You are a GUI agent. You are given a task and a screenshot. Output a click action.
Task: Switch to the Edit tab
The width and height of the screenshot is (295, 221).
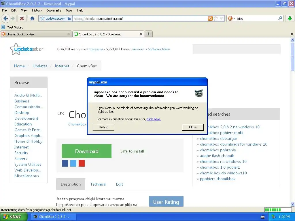120,184
